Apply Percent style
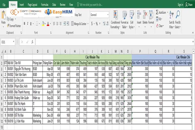Image resolution: width=195 pixels, height=130 pixels. pos(97,24)
